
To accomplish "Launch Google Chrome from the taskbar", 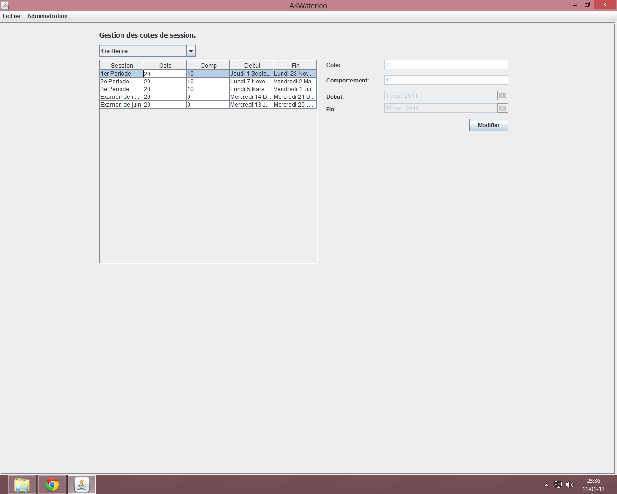I will click(x=52, y=484).
